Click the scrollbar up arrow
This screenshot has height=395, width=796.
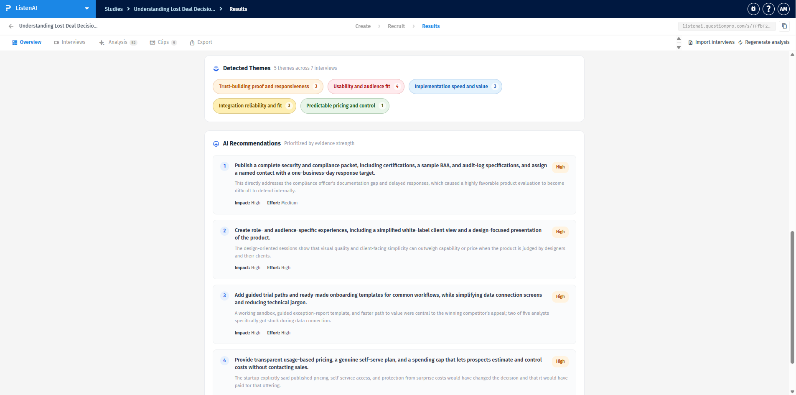tap(792, 54)
